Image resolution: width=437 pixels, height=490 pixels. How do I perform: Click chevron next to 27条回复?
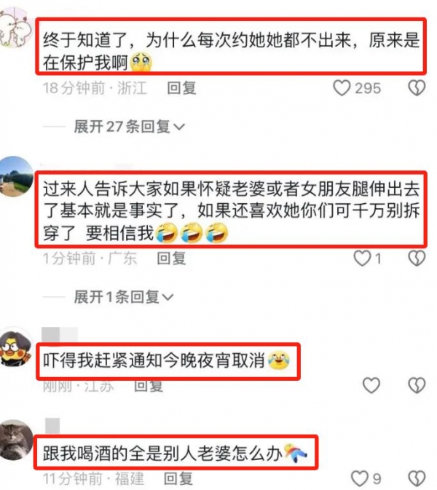[x=179, y=127]
